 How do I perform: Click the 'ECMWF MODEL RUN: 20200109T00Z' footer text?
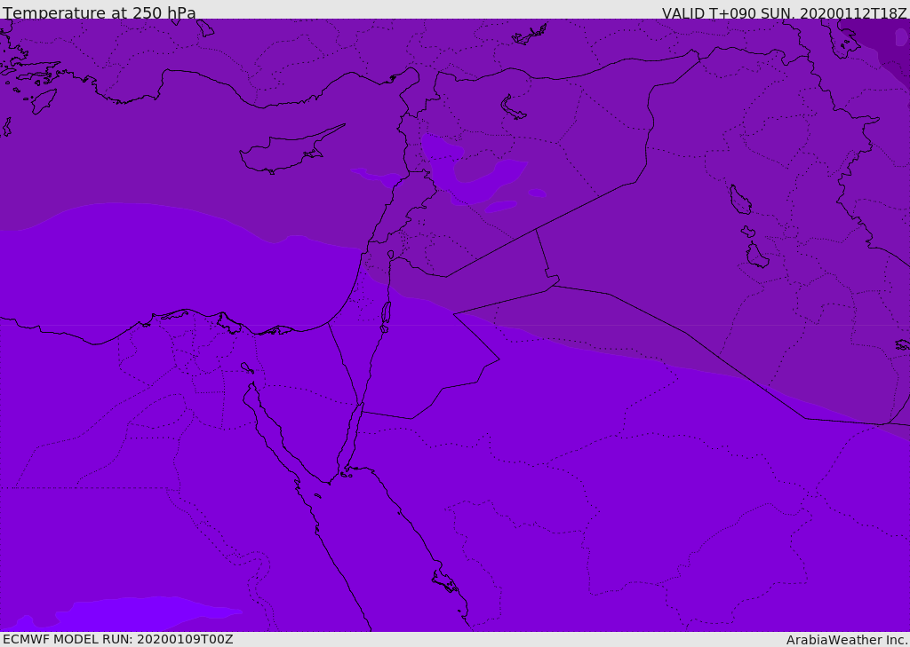pyautogui.click(x=118, y=639)
